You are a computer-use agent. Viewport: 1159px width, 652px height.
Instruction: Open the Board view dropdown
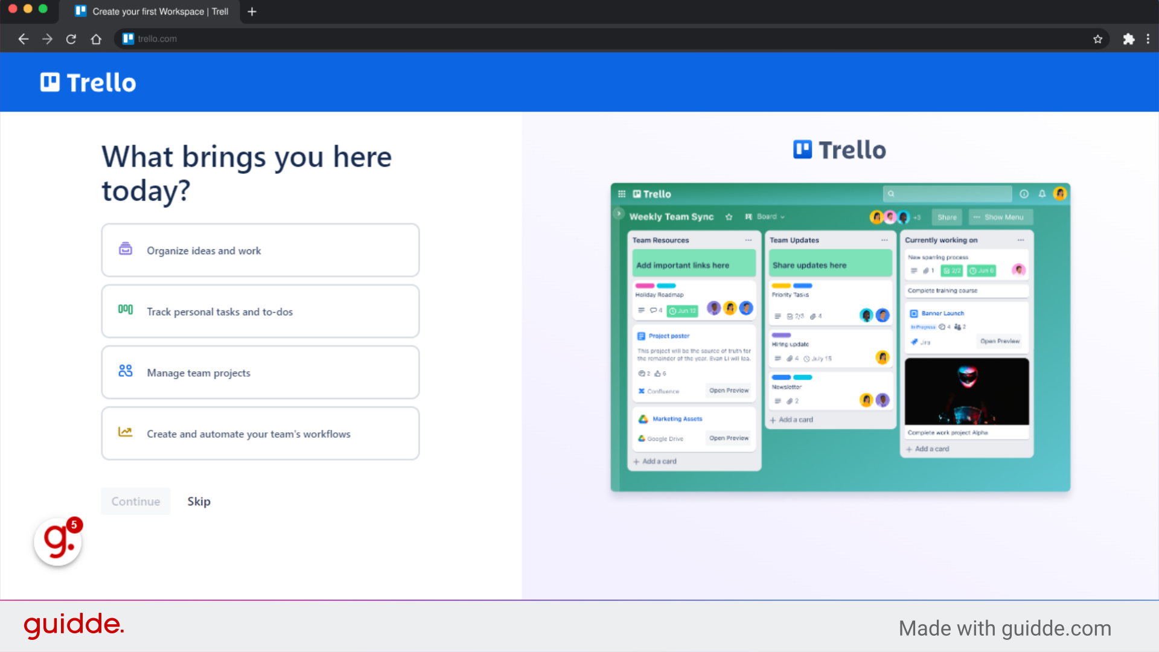765,217
